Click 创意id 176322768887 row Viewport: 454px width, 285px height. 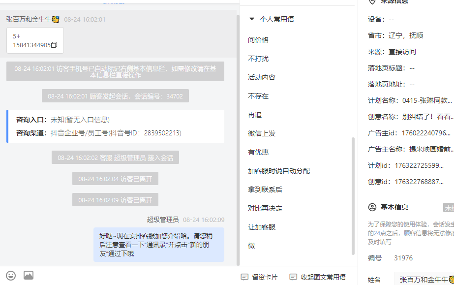click(406, 182)
